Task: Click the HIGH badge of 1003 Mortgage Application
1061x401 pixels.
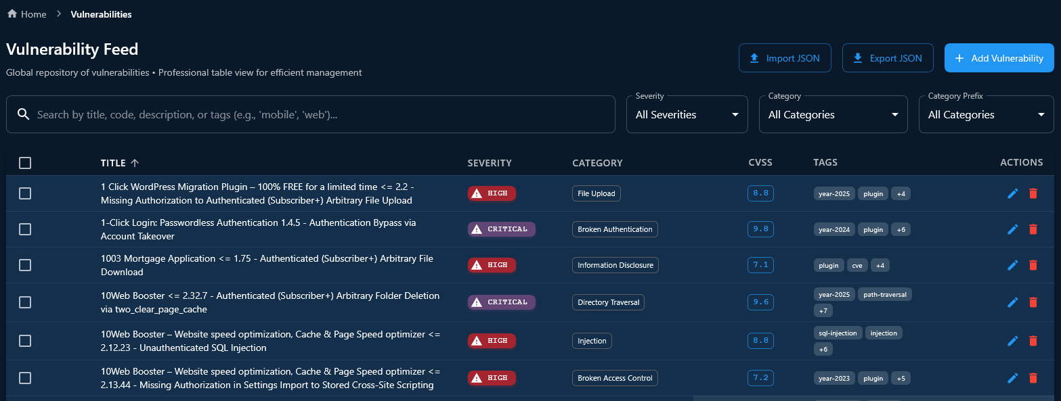Action: (x=492, y=265)
